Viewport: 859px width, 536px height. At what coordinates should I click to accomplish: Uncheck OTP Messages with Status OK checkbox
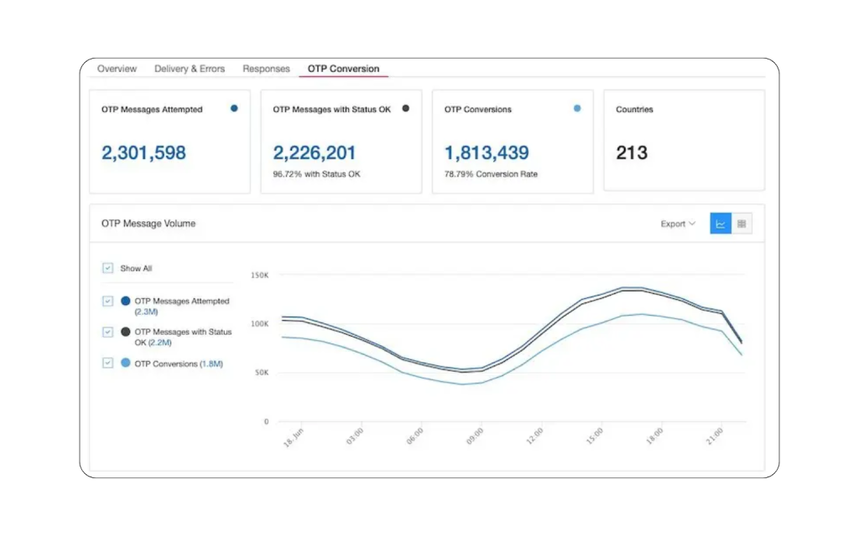(107, 332)
